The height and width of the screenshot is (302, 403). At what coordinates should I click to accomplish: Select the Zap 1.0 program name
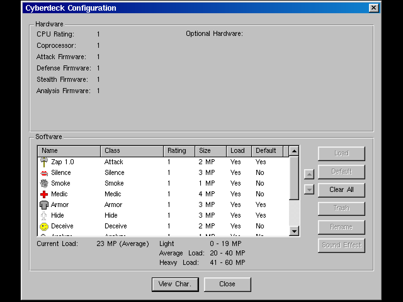[63, 162]
